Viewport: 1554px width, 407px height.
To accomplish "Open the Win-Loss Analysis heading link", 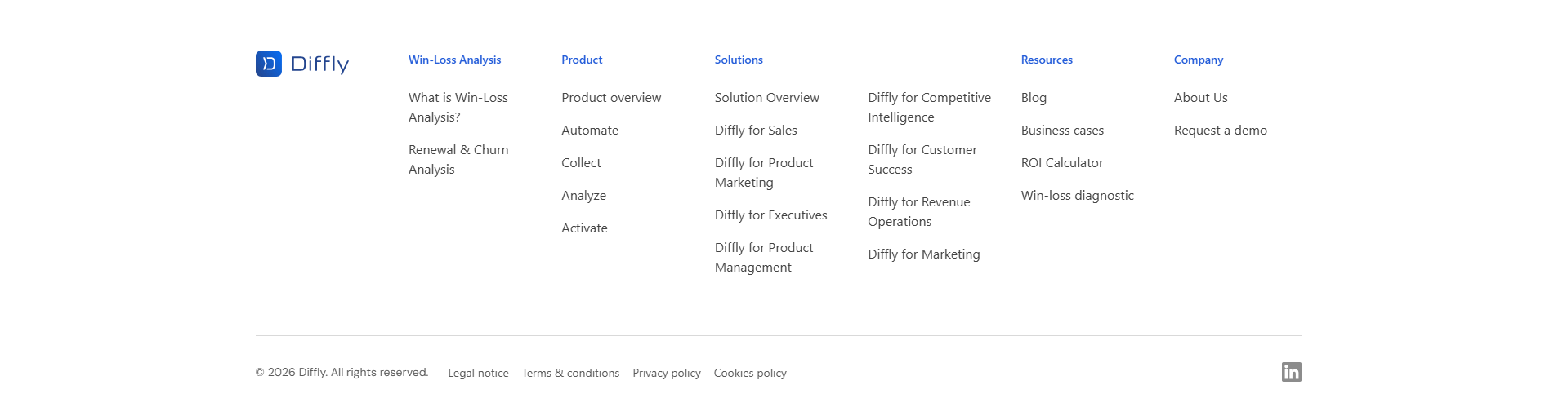I will click(x=454, y=60).
